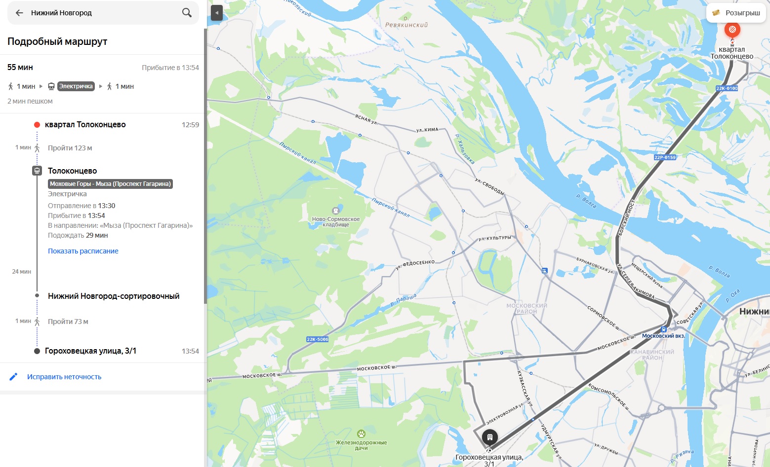This screenshot has width=770, height=467.
Task: Collapse the side panel with arrow button
Action: pyautogui.click(x=216, y=13)
